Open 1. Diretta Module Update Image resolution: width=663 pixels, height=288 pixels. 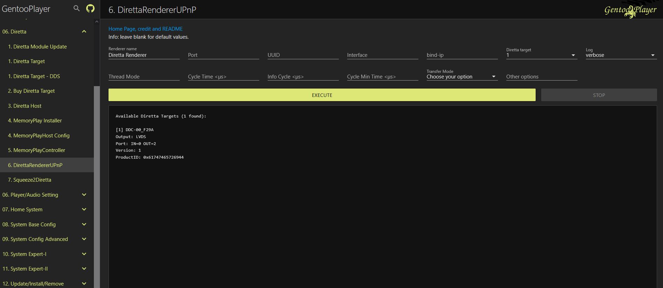pos(47,47)
